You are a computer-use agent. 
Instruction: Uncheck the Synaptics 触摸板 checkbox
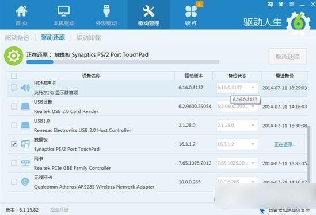click(14, 144)
